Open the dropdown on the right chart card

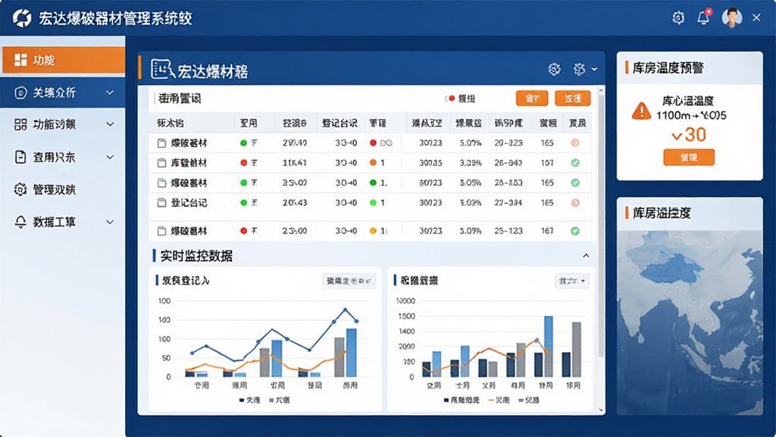coord(572,281)
